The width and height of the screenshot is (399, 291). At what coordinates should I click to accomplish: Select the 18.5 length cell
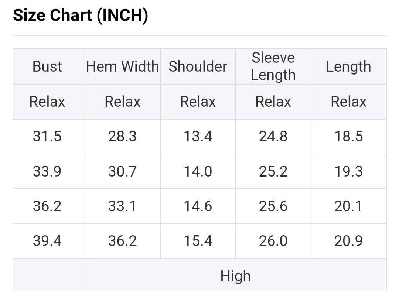(x=348, y=137)
